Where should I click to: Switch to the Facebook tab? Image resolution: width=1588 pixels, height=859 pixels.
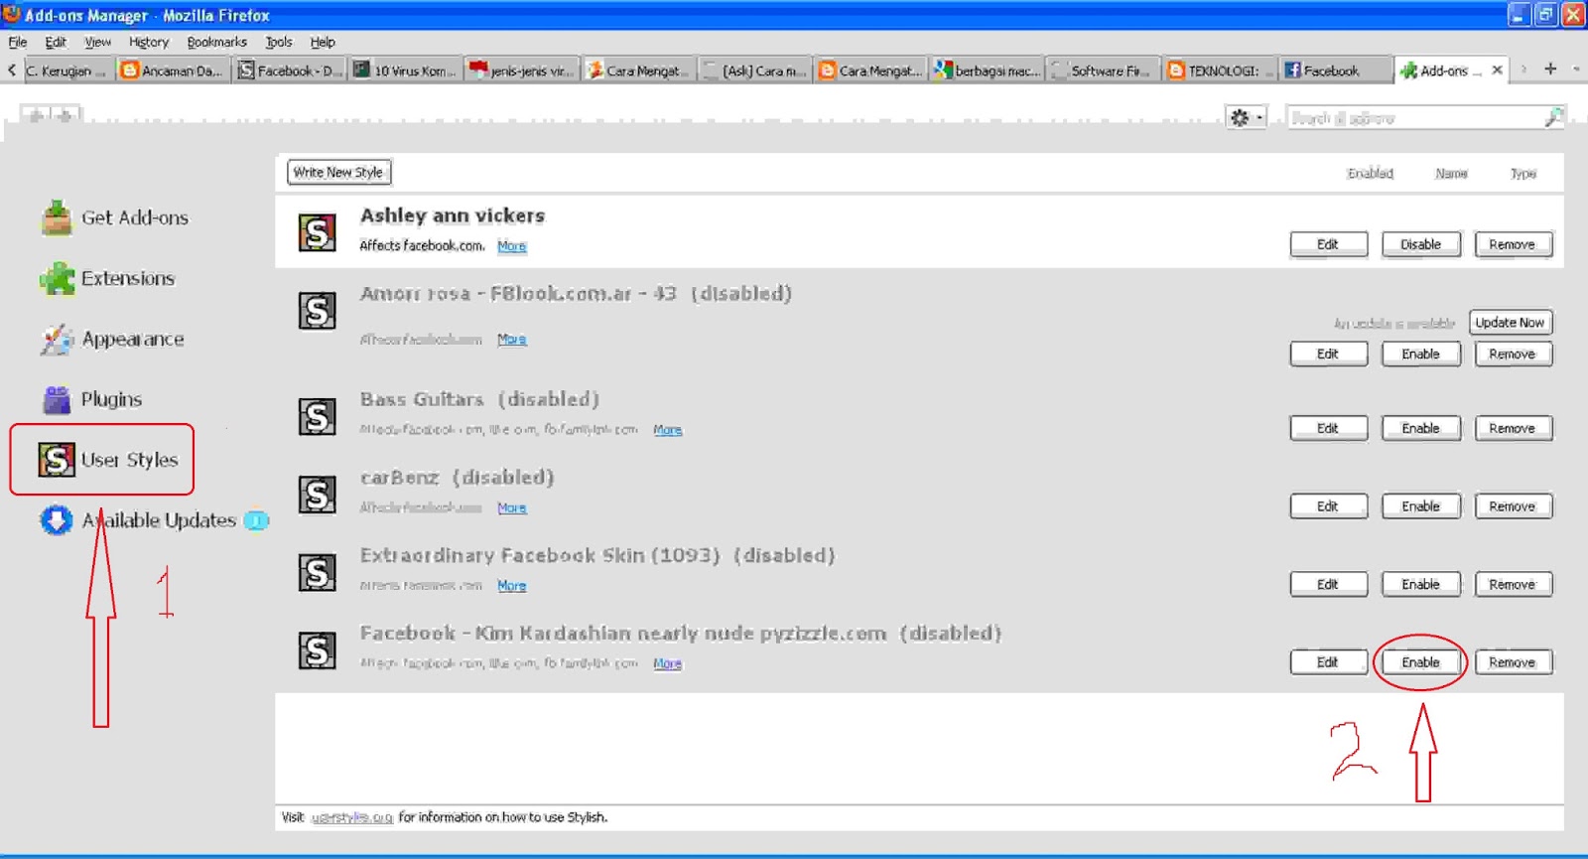pos(1334,71)
